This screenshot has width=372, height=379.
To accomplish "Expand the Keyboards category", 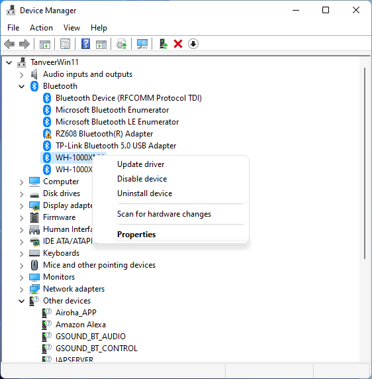I will (x=21, y=254).
